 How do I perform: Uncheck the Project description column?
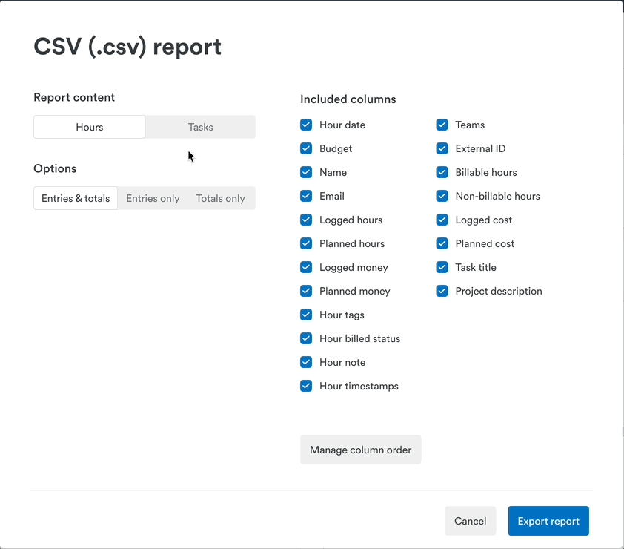[442, 291]
